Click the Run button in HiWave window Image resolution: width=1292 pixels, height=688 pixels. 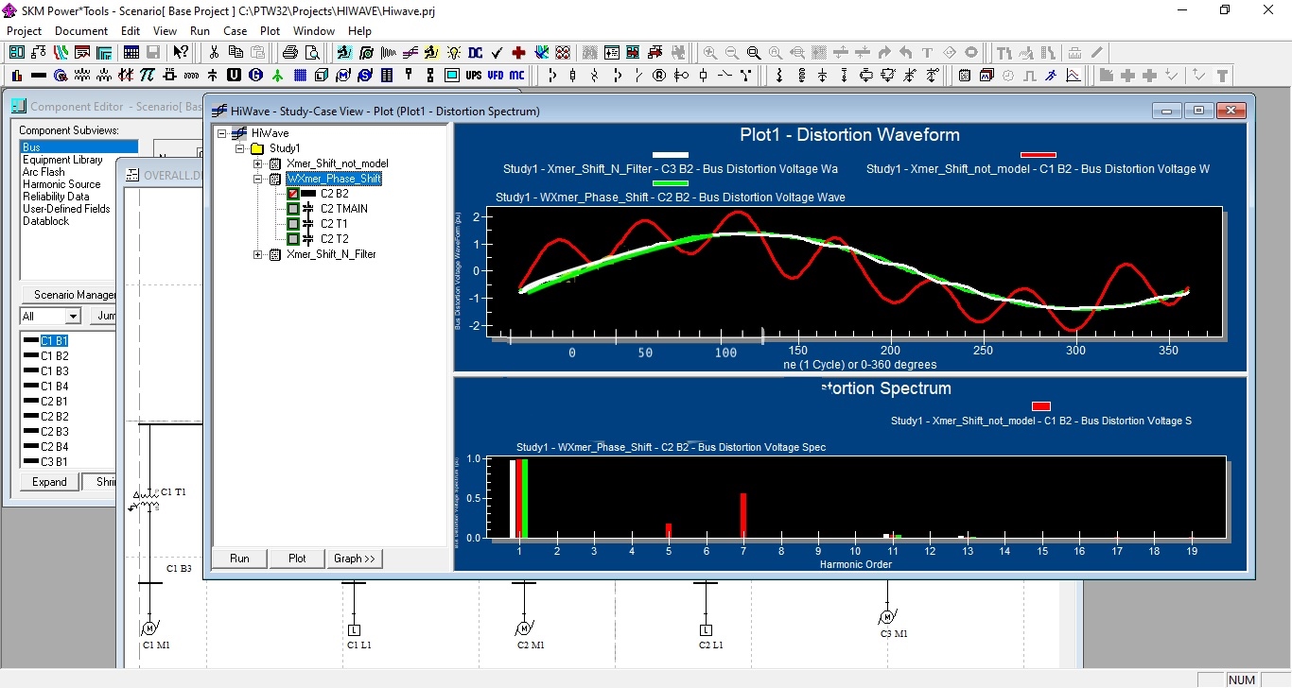pos(240,559)
